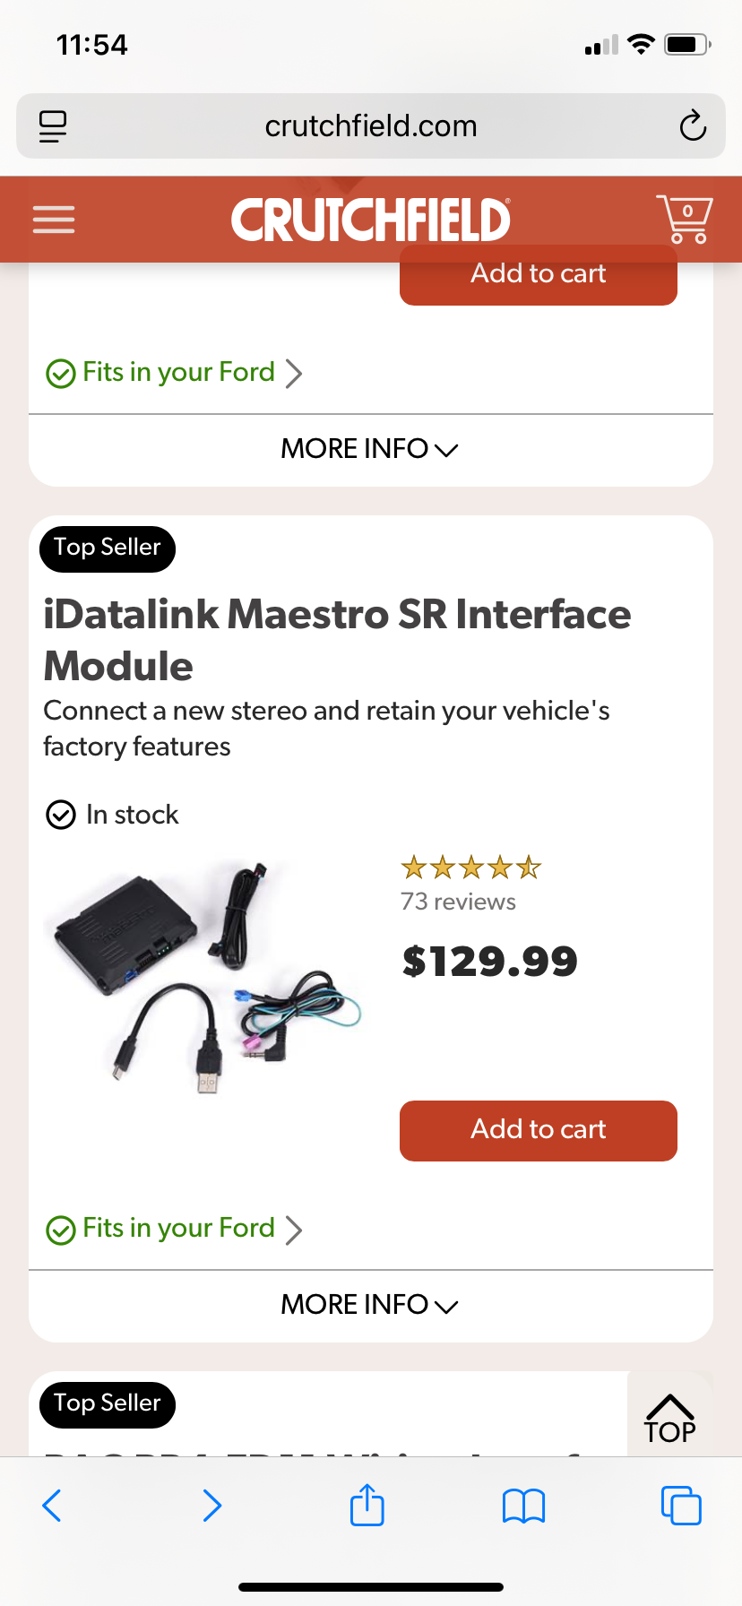Open the 73 reviews link
The width and height of the screenshot is (742, 1606).
[459, 902]
